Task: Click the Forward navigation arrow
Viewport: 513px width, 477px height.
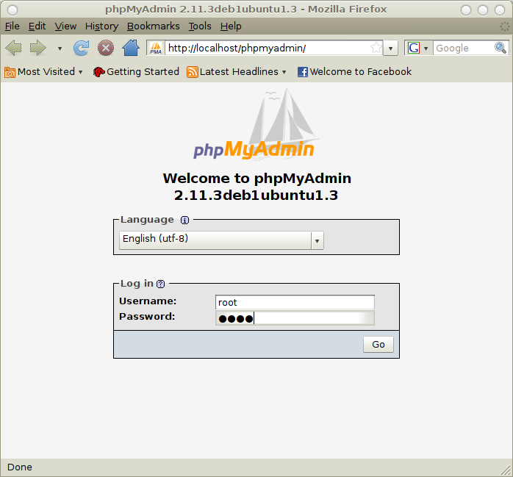Action: point(38,48)
